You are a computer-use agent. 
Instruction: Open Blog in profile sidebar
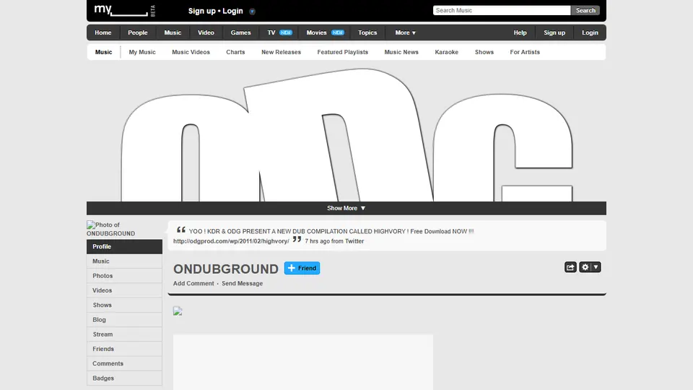point(124,320)
